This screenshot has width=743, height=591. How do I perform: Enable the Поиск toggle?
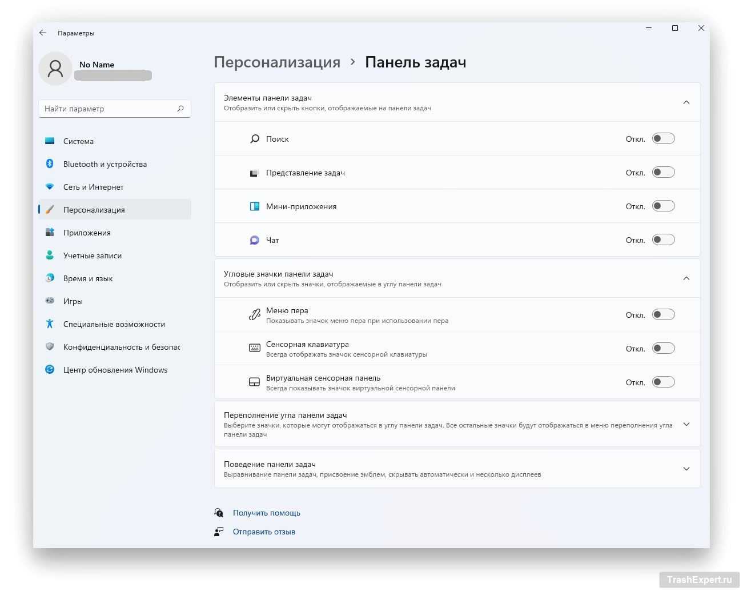664,139
